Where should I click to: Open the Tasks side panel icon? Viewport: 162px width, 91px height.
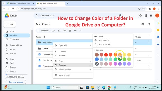click(x=158, y=37)
